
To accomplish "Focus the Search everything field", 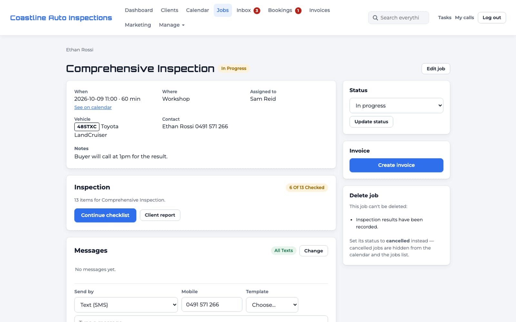I will [x=399, y=18].
